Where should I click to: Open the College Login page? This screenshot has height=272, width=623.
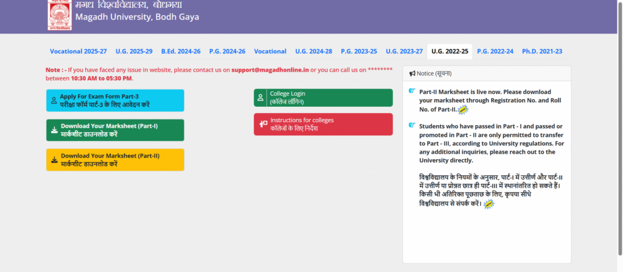click(x=323, y=98)
